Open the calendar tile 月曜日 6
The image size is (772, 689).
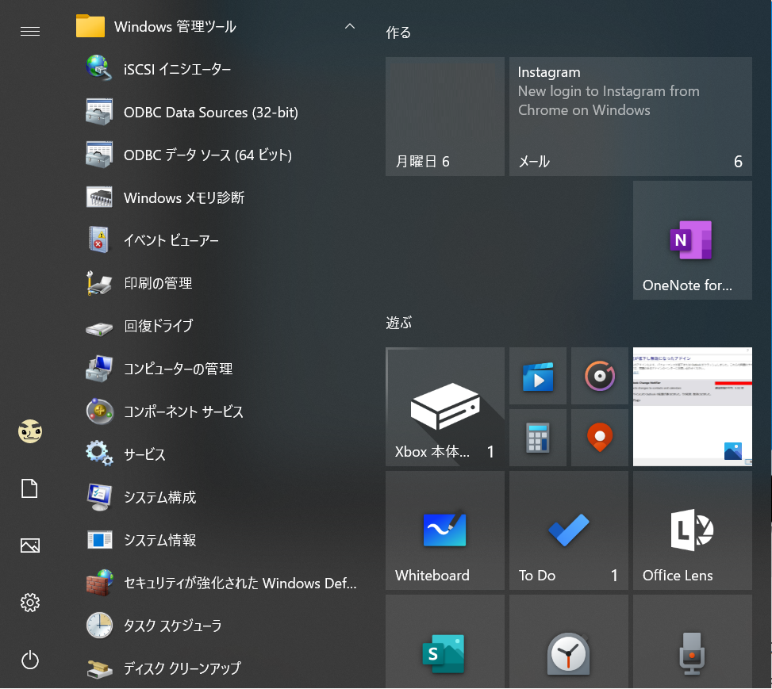445,117
